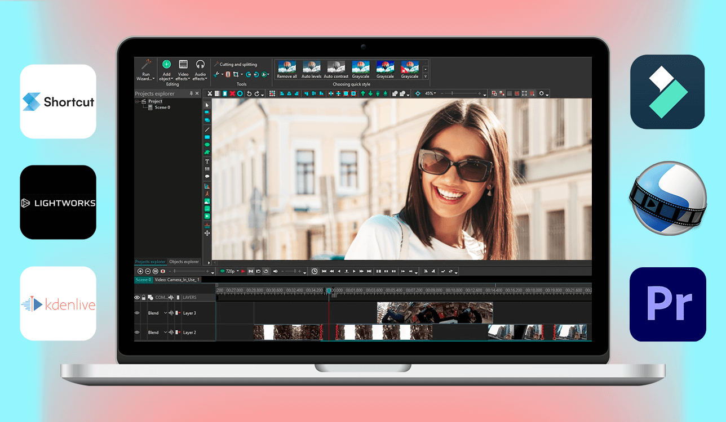Click the video clip on Layer 3
Viewport: 726px width, 422px height.
(x=435, y=313)
